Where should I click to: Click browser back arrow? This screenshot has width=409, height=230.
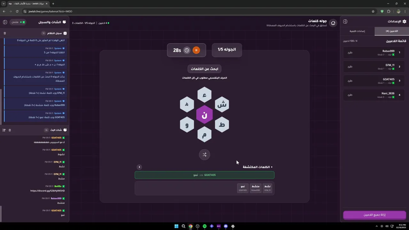(x=4, y=11)
